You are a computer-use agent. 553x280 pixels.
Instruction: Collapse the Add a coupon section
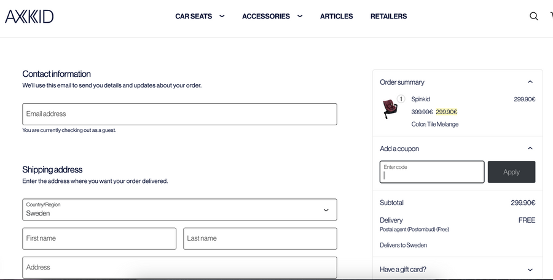(530, 149)
